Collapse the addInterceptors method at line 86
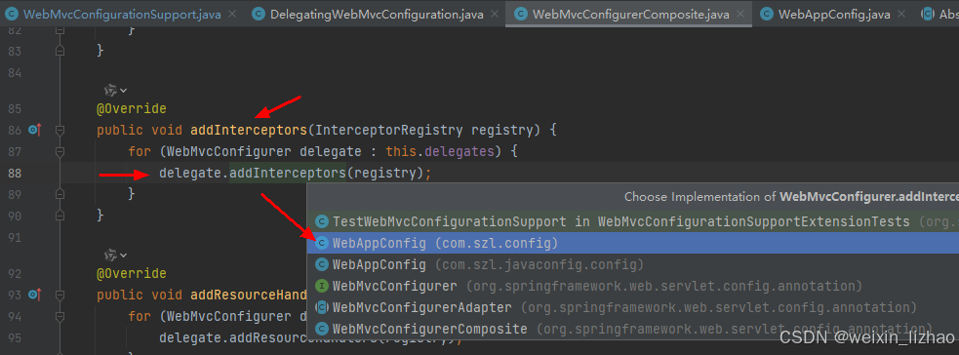The height and width of the screenshot is (355, 959). 60,130
